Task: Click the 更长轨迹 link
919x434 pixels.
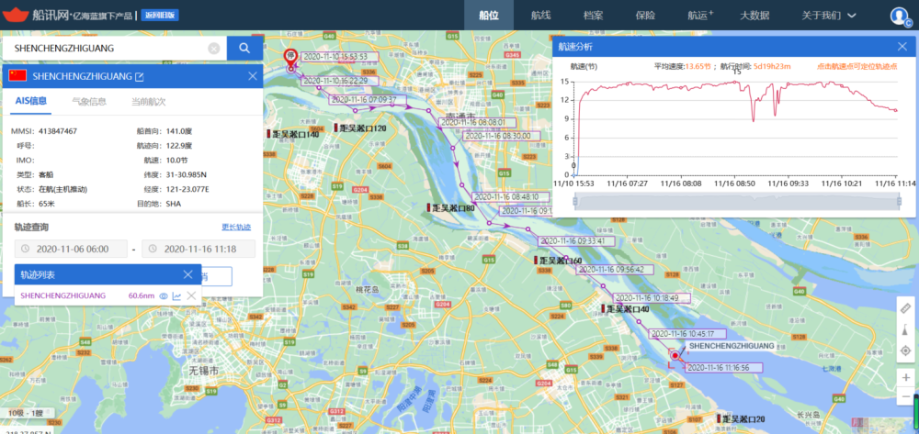Action: [x=235, y=227]
